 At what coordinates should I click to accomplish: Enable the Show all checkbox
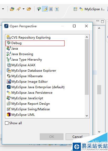[7, 123]
